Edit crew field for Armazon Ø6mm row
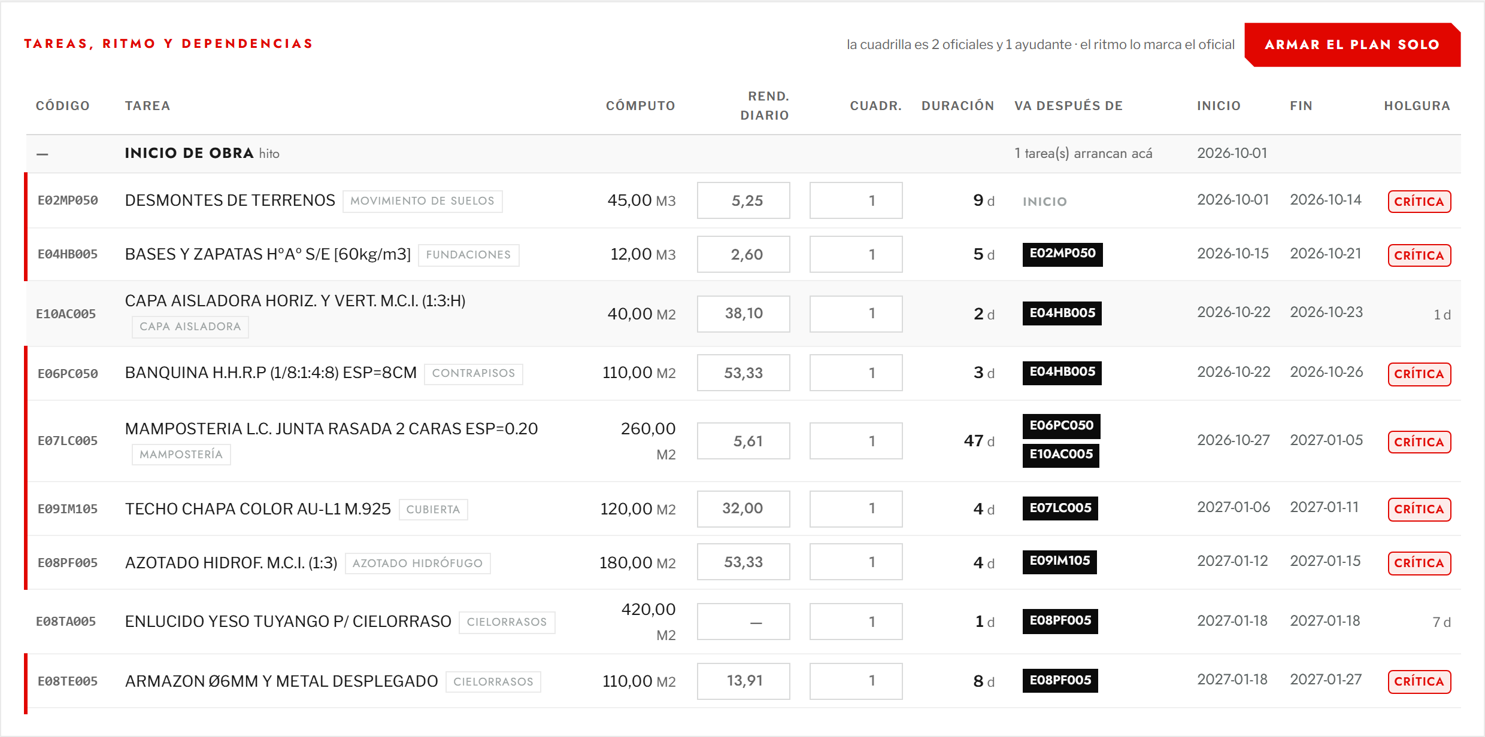Image resolution: width=1485 pixels, height=737 pixels. pos(856,681)
